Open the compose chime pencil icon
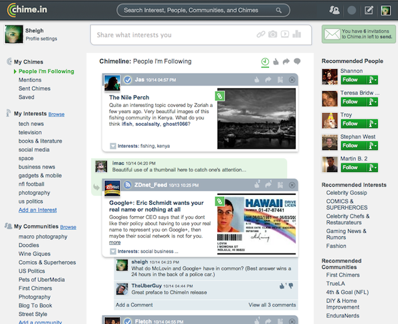Screen dimensions: 398x324 point(369,10)
